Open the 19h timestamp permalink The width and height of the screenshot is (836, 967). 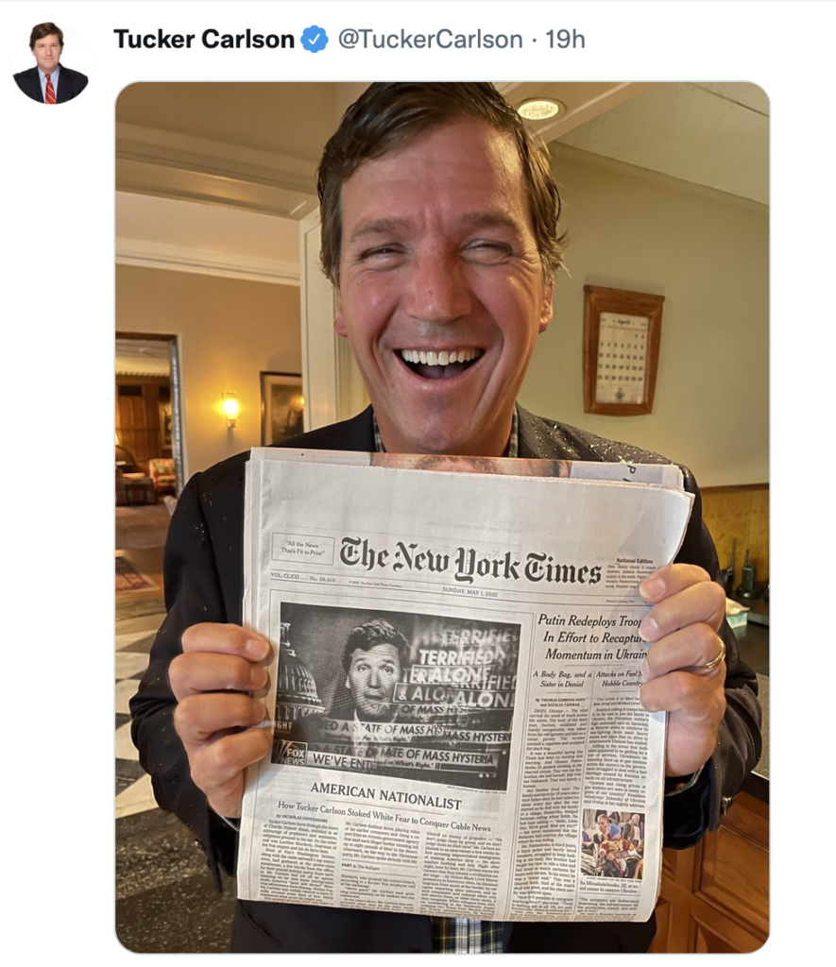point(565,40)
